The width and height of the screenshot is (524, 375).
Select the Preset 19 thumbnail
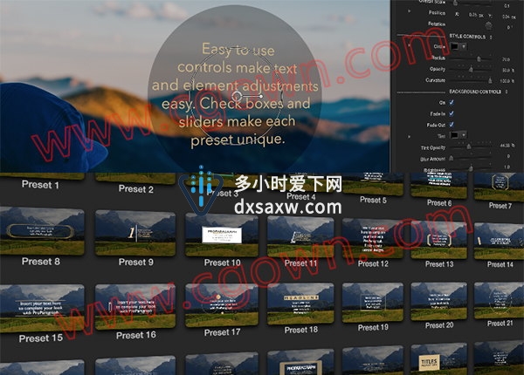coord(373,303)
